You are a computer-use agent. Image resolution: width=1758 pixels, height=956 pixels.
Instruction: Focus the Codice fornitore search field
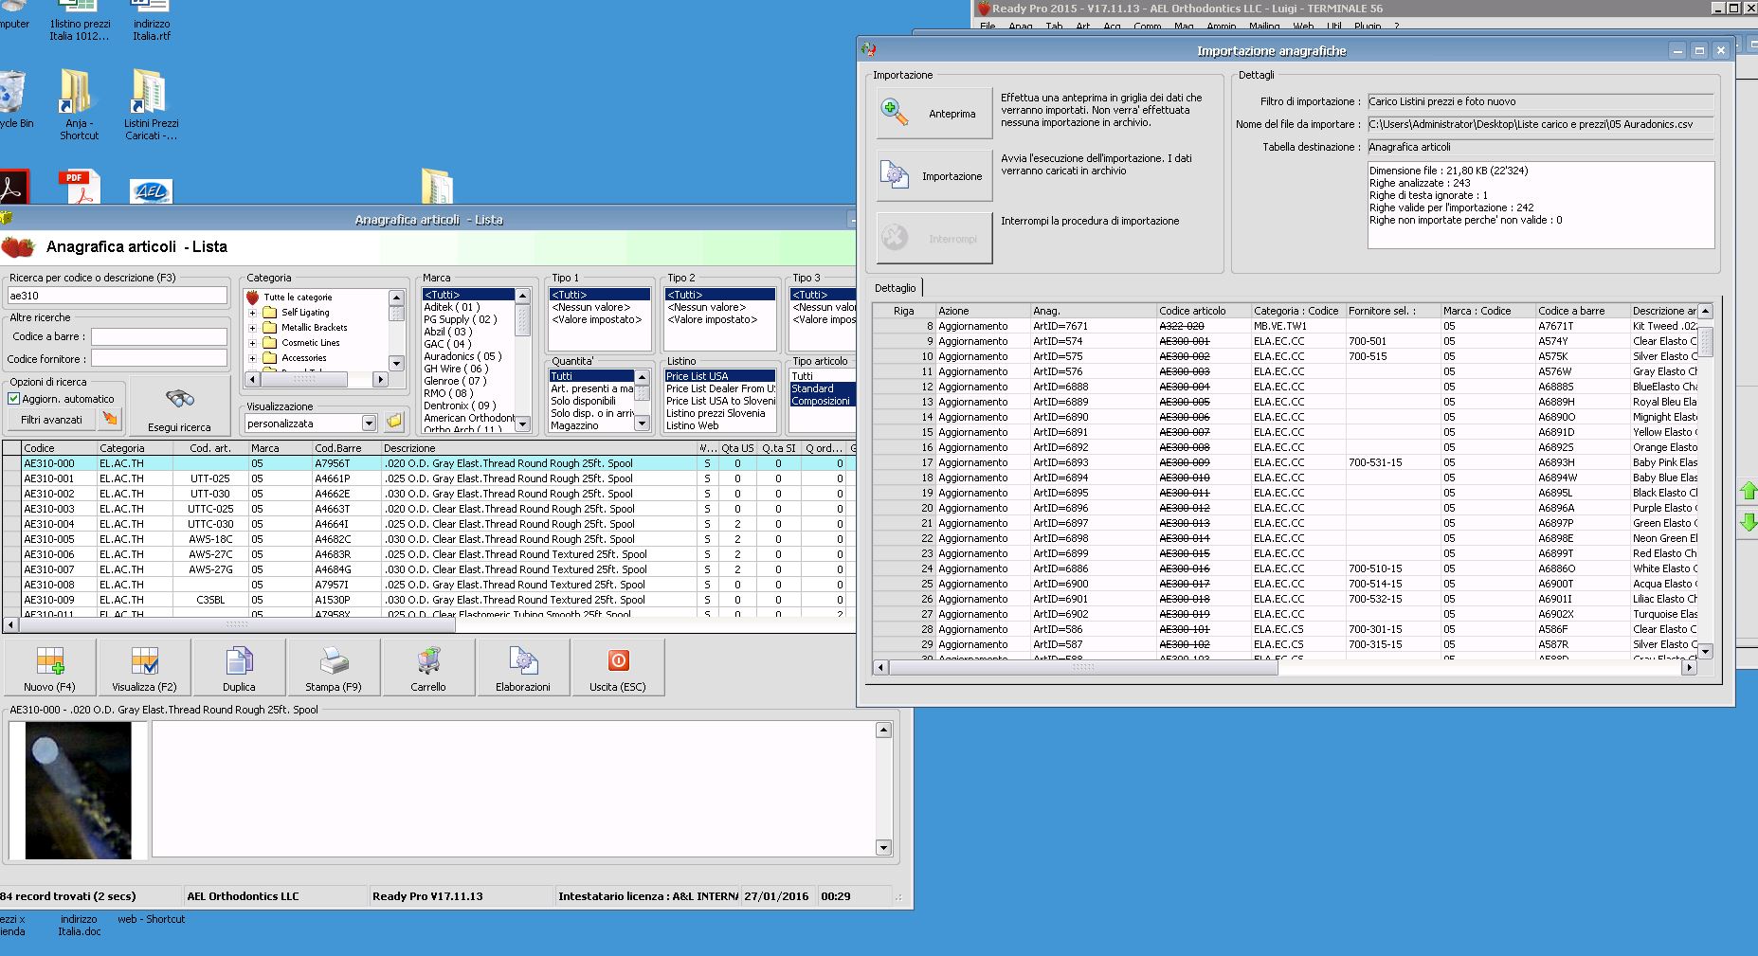[x=159, y=358]
